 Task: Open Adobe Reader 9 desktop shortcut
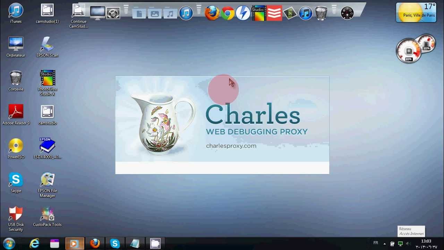(16, 115)
